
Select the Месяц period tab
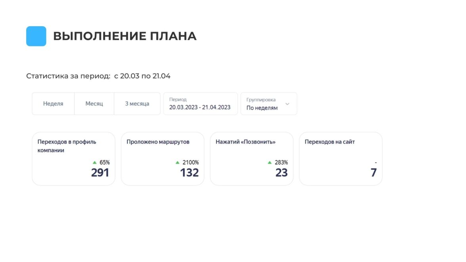[94, 104]
